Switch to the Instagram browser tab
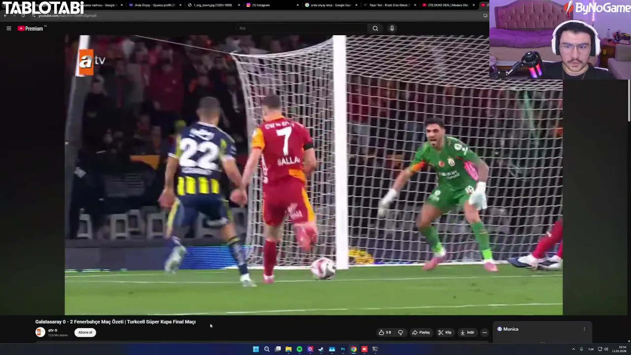This screenshot has width=631, height=355. tap(273, 5)
